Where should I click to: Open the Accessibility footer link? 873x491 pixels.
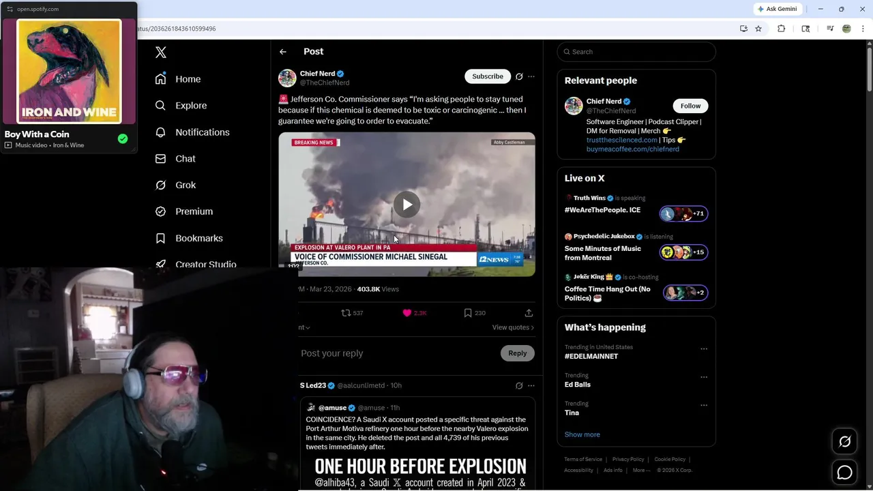tap(578, 470)
